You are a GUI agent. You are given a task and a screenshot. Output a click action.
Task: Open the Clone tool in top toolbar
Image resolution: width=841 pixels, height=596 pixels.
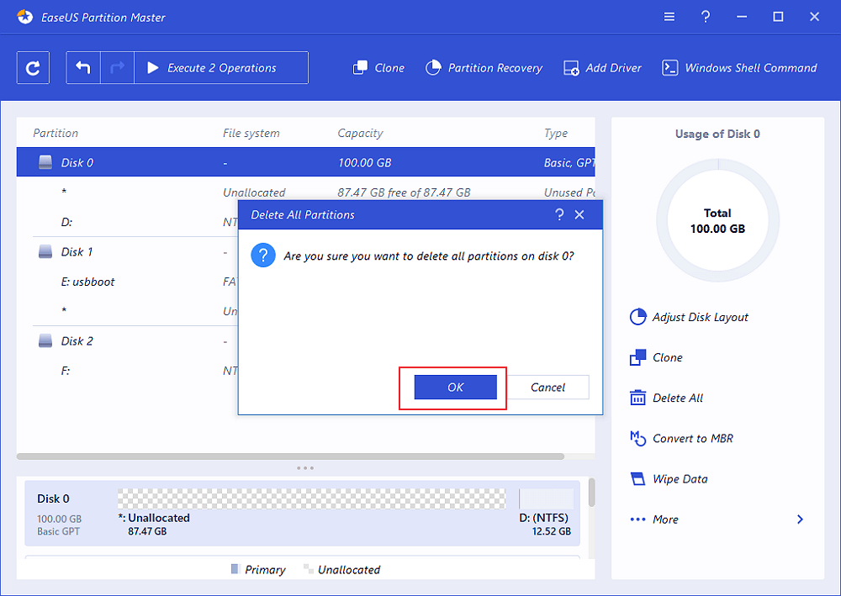(378, 68)
